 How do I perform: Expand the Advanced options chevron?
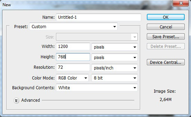click(x=16, y=100)
